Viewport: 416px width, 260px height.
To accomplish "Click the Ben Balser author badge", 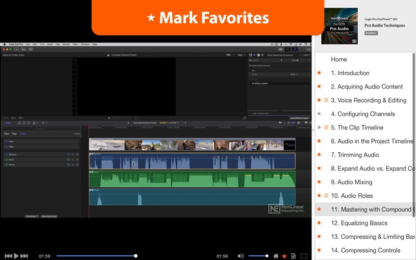I will [x=371, y=33].
